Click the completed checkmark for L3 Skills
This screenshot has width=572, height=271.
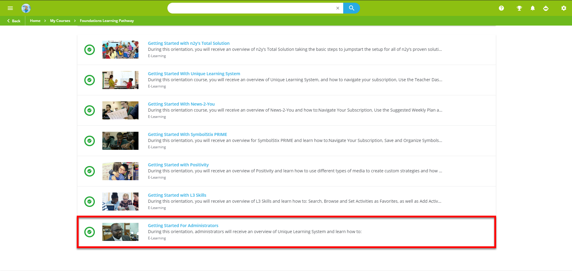(89, 202)
